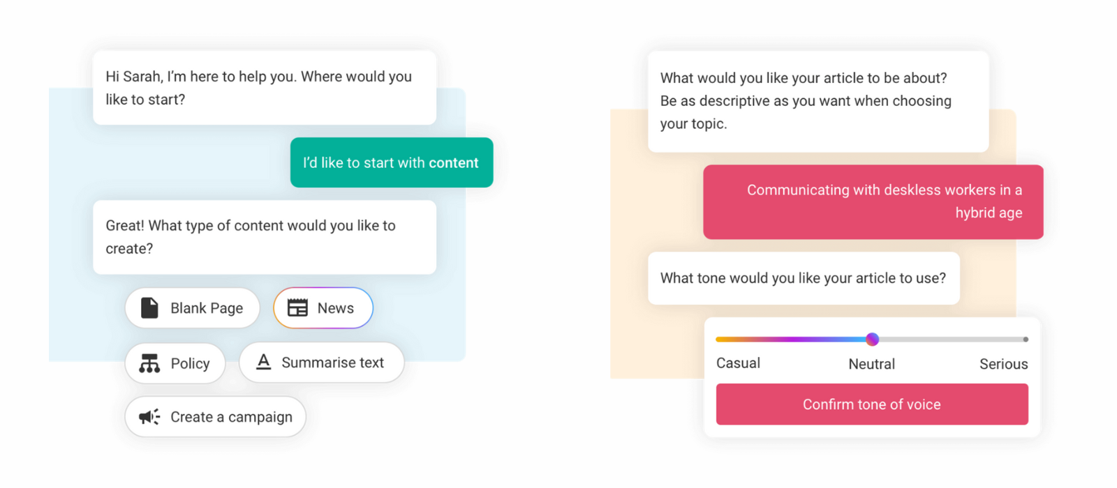Image resolution: width=1117 pixels, height=488 pixels.
Task: Set tone slider to Serious end dot
Action: click(x=1026, y=340)
